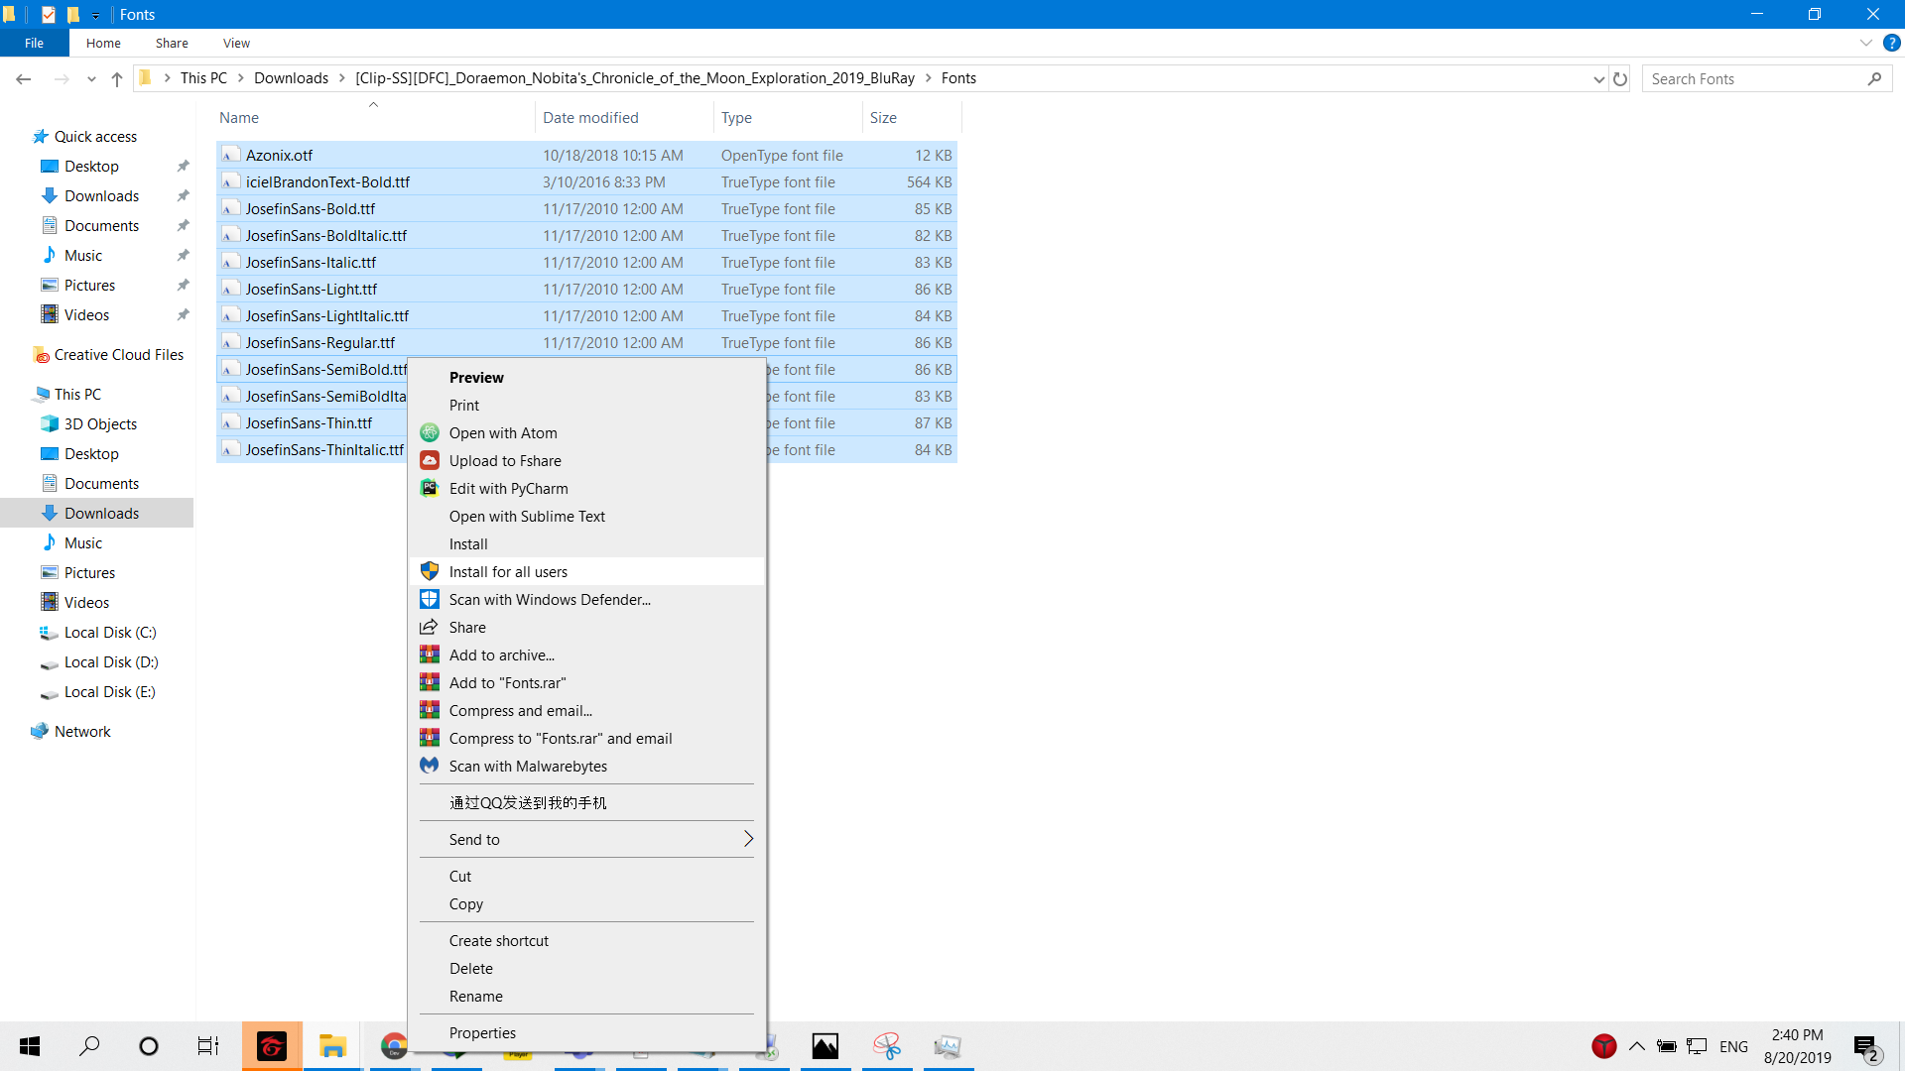Select Local Disk (C:) in navigation pane
The image size is (1905, 1071).
tap(110, 633)
